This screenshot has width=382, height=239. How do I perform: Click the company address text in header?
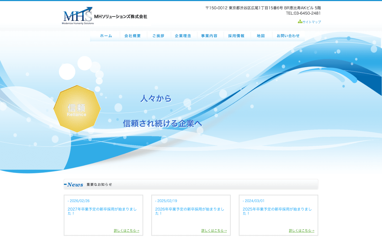point(263,8)
